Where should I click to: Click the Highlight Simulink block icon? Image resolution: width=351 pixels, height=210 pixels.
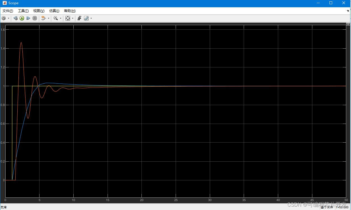(x=43, y=18)
